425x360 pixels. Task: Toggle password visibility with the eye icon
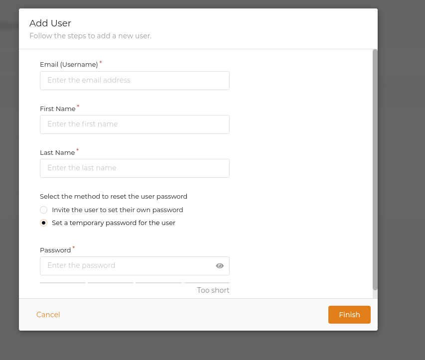[220, 265]
